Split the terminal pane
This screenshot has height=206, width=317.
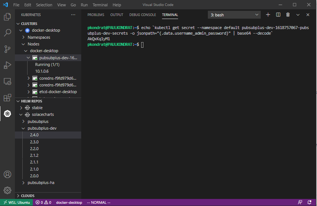(x=278, y=15)
